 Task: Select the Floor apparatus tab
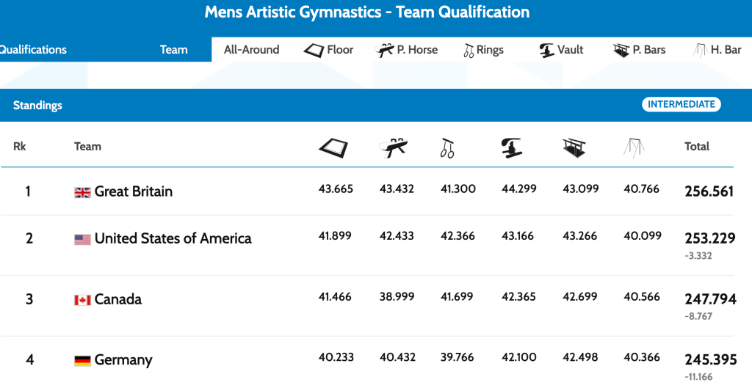point(329,50)
